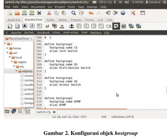The image size is (167, 138).
Task: Open the Dialogs menu
Action: 92,7
